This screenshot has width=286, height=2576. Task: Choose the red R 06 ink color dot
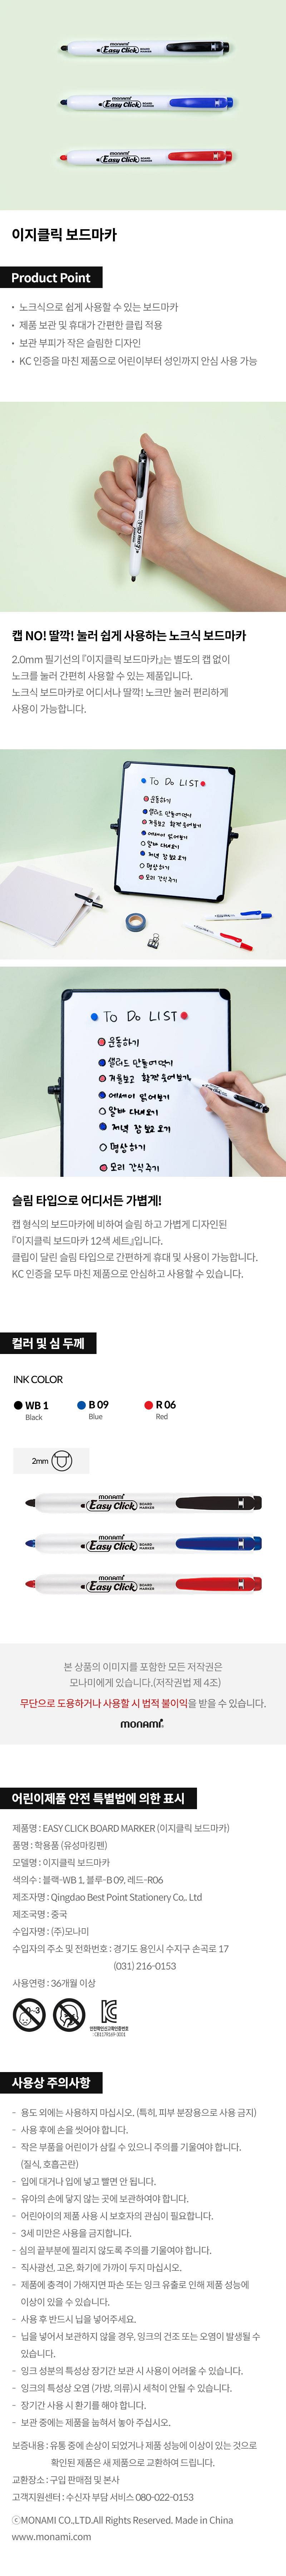pyautogui.click(x=148, y=1405)
